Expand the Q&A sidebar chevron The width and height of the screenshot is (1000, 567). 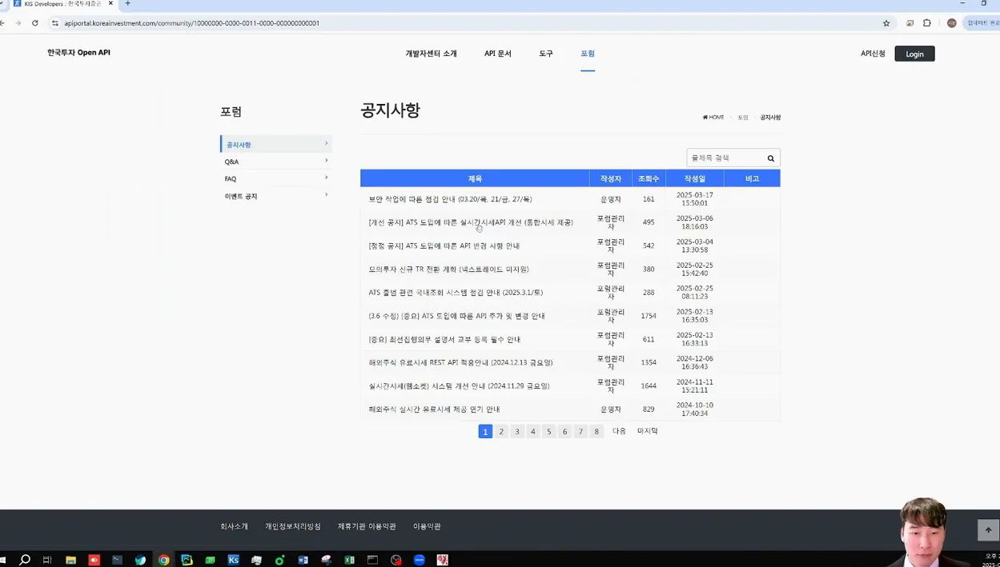pos(326,161)
